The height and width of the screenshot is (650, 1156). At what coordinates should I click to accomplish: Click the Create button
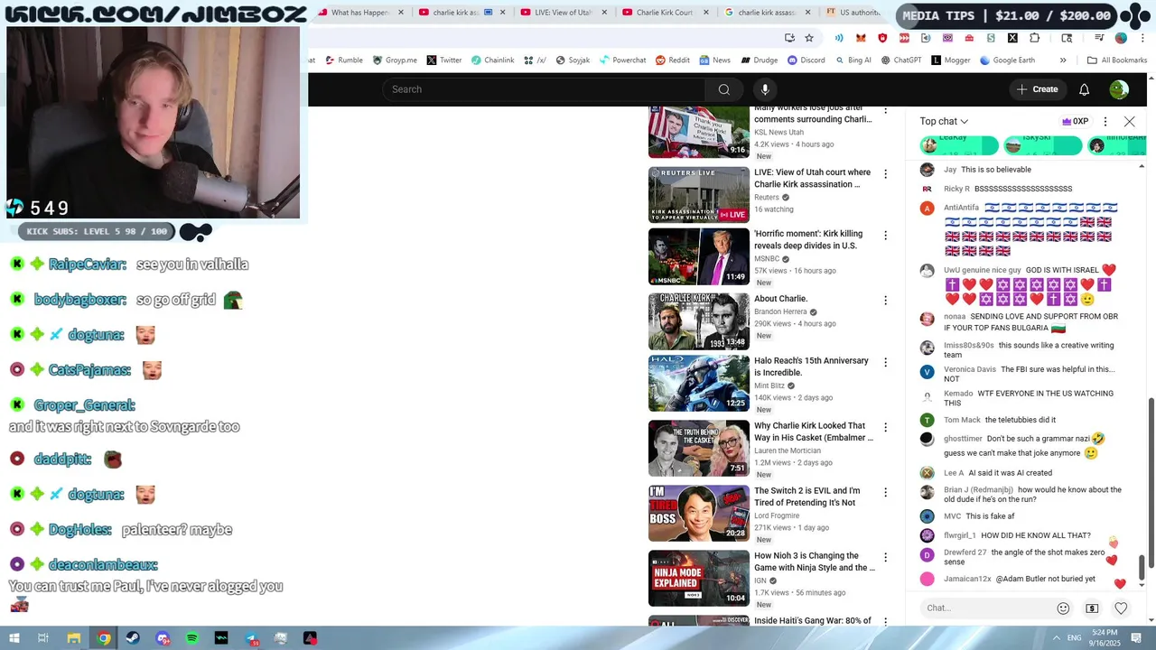[x=1036, y=89]
